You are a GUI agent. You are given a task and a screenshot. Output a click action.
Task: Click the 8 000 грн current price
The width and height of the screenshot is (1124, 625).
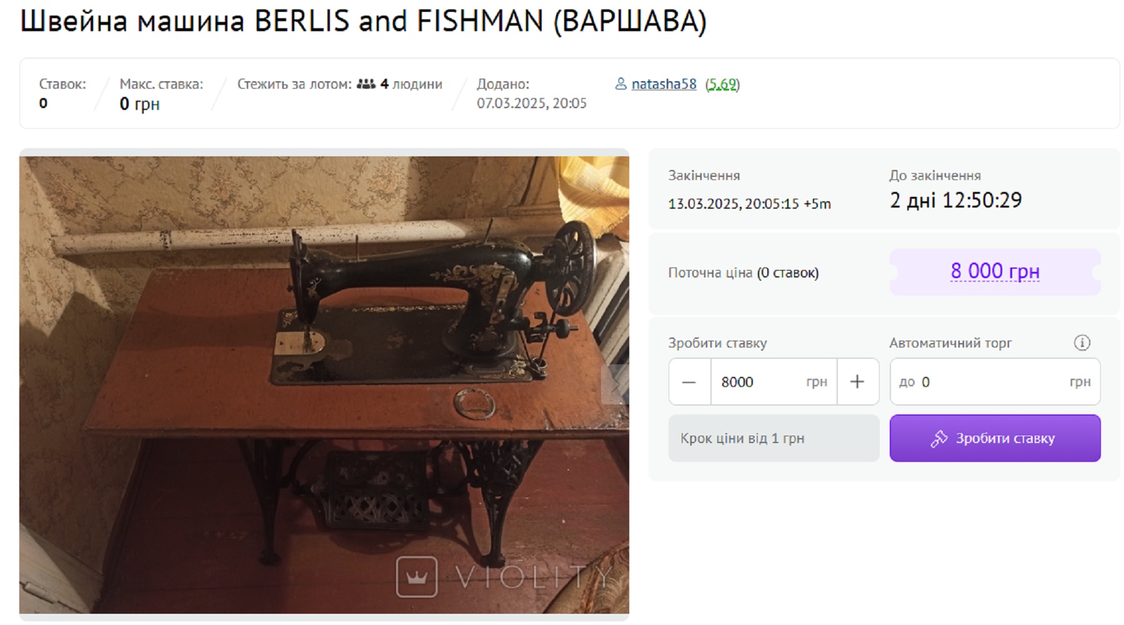(995, 271)
